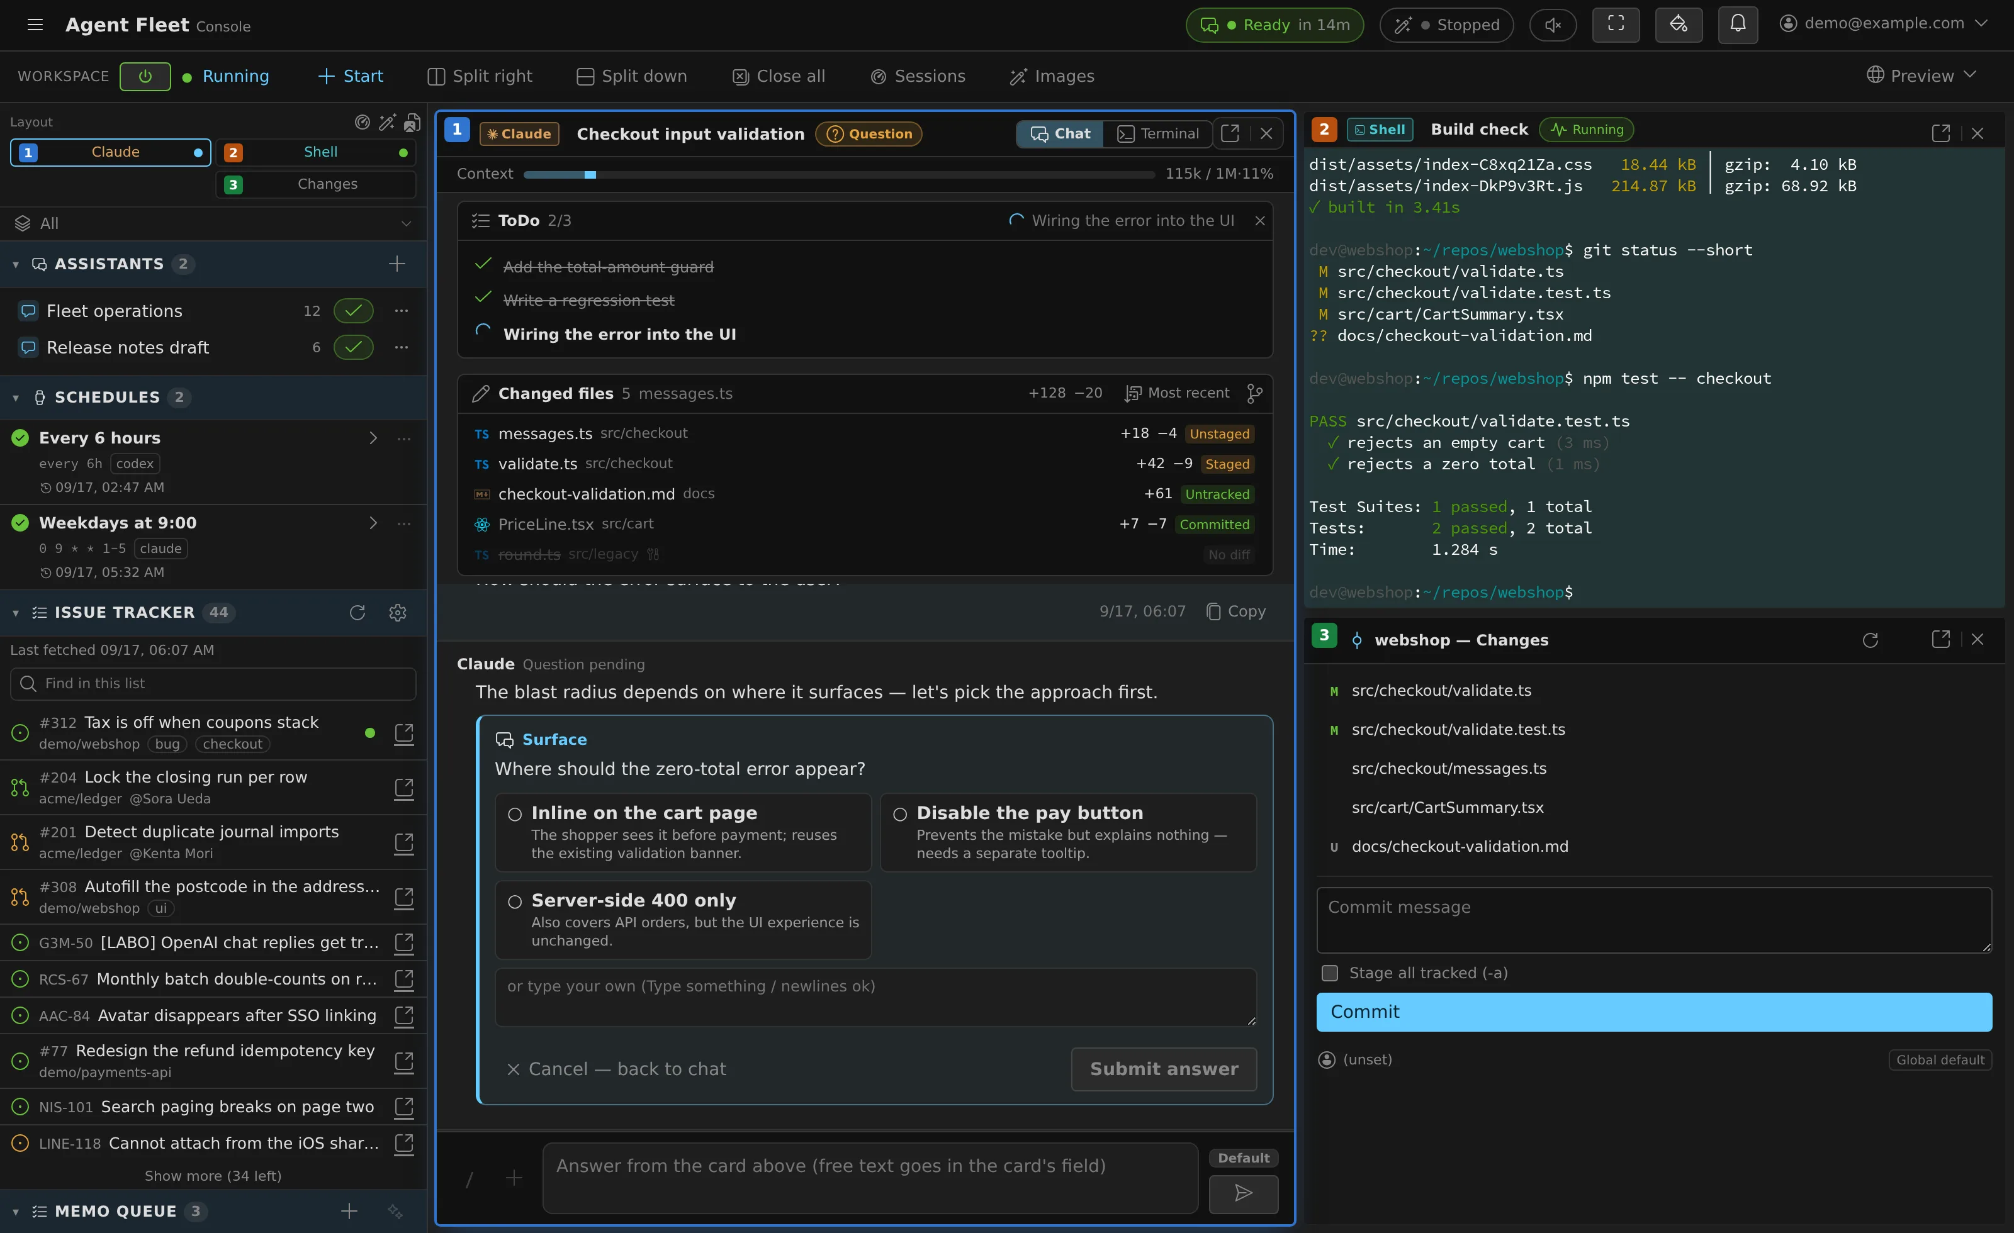Click Most recent sort in Changed files
This screenshot has height=1233, width=2014.
coord(1177,393)
